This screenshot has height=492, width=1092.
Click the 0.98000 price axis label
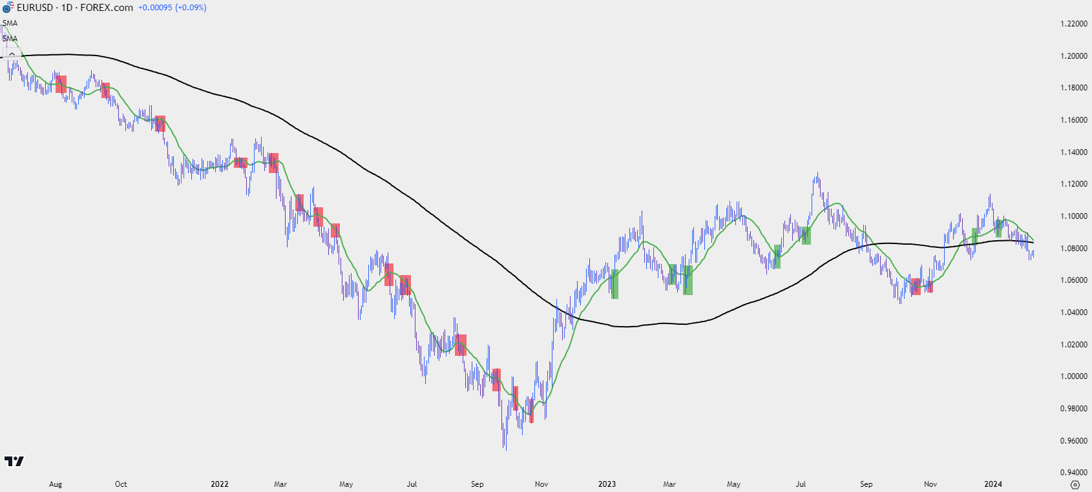coord(1074,409)
